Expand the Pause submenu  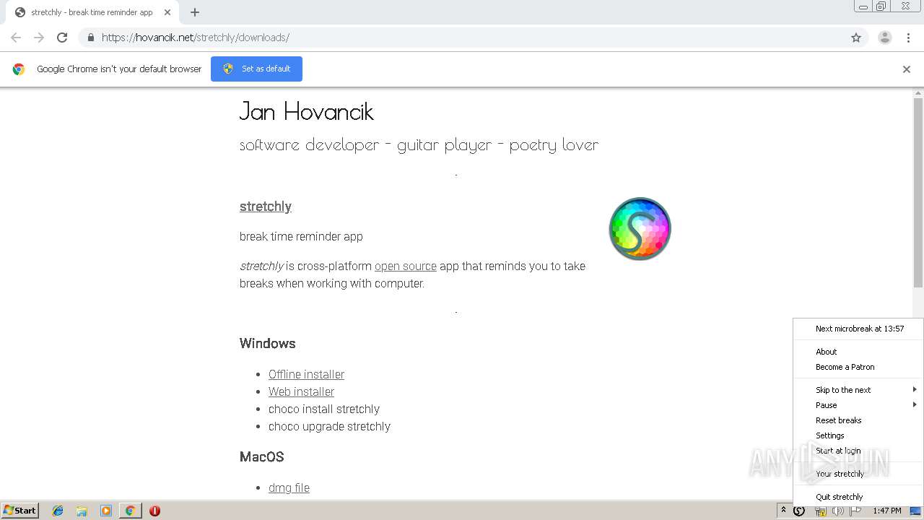click(858, 405)
